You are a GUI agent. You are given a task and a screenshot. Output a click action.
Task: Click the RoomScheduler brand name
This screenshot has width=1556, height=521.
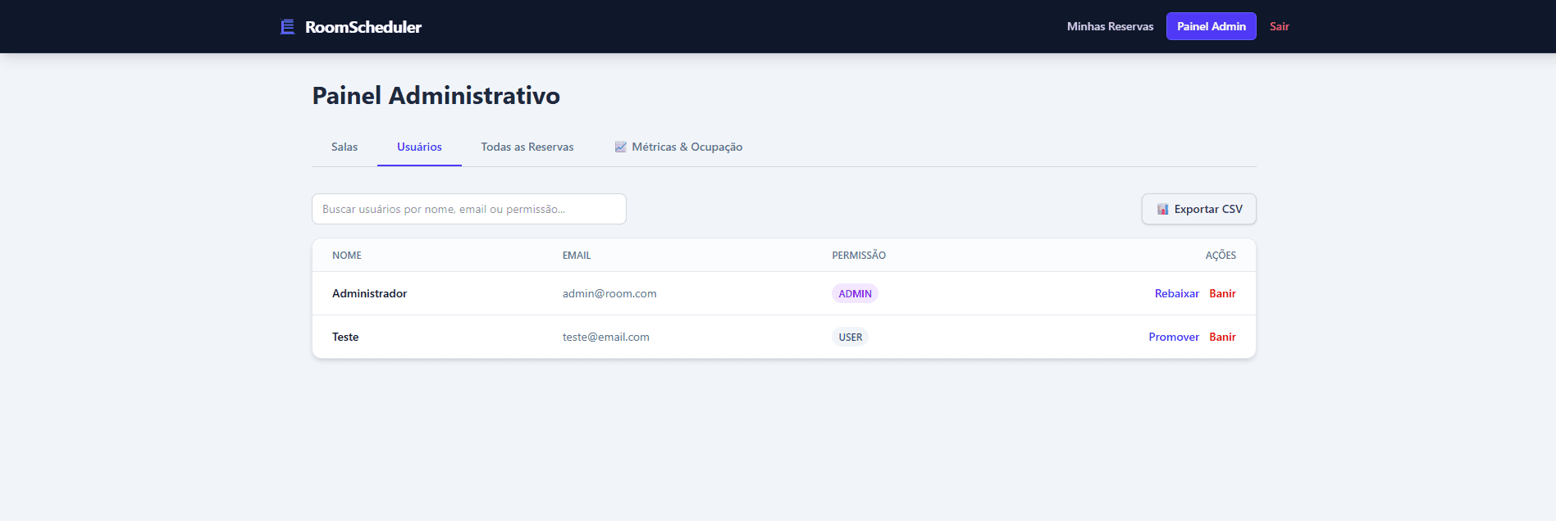pos(363,27)
